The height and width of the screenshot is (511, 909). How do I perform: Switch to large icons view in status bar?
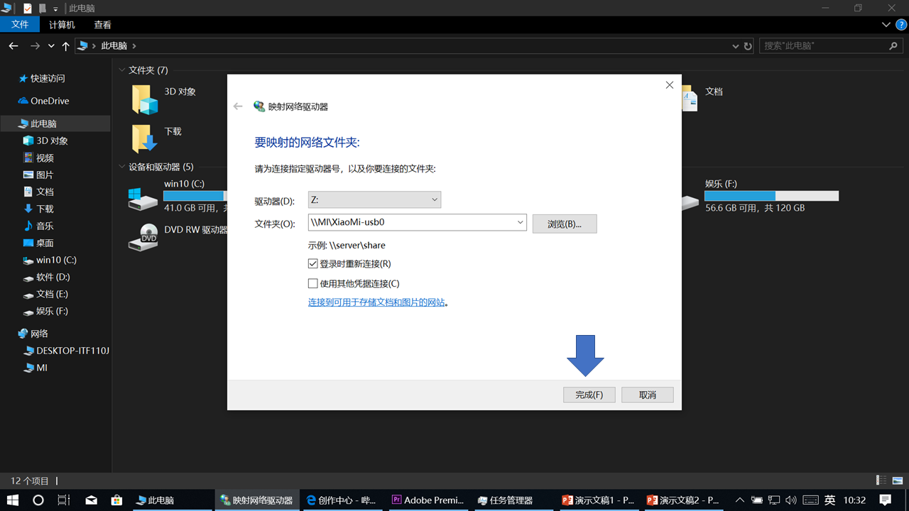[x=898, y=480]
